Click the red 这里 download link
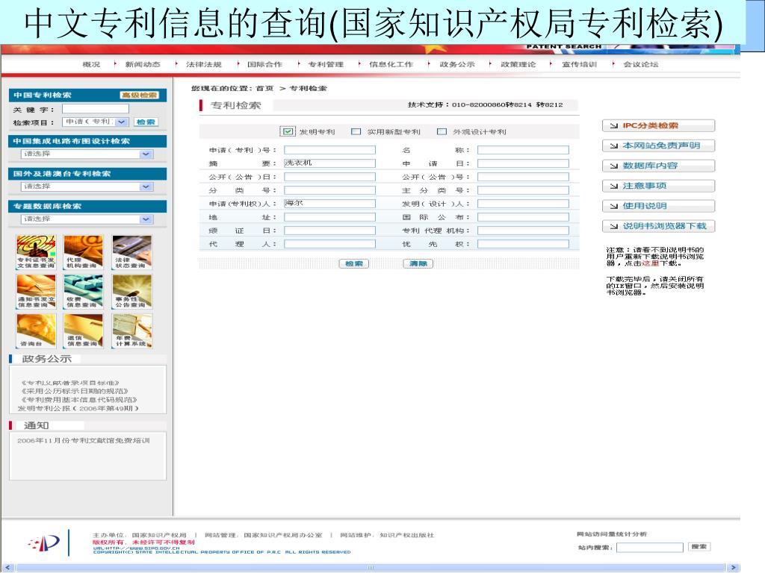The height and width of the screenshot is (573, 765). [x=650, y=263]
